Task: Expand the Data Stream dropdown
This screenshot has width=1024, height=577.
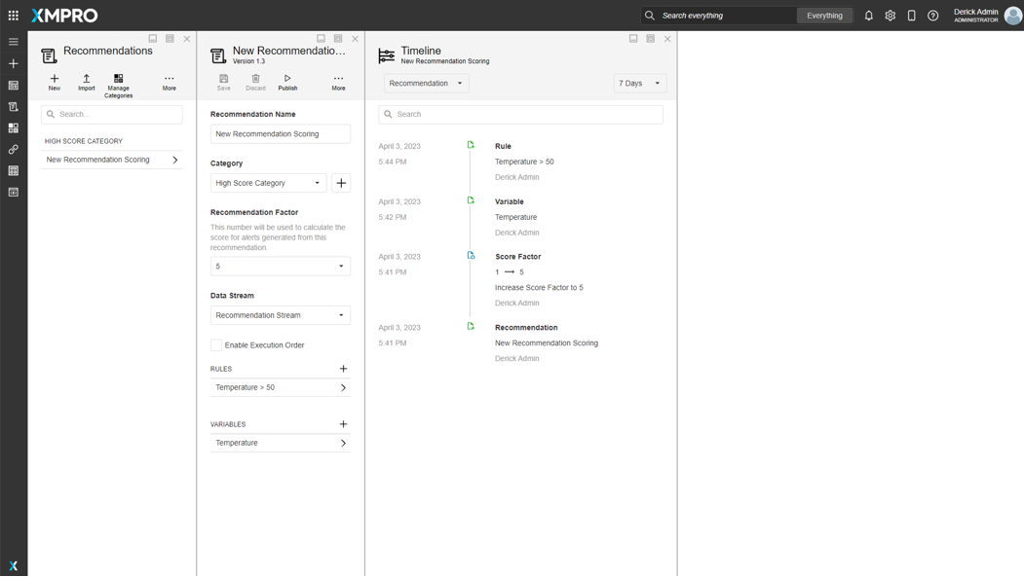Action: [281, 315]
